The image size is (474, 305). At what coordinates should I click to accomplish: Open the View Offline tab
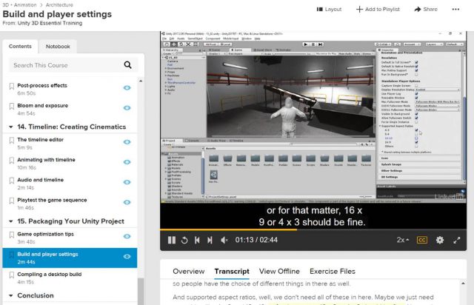[279, 271]
